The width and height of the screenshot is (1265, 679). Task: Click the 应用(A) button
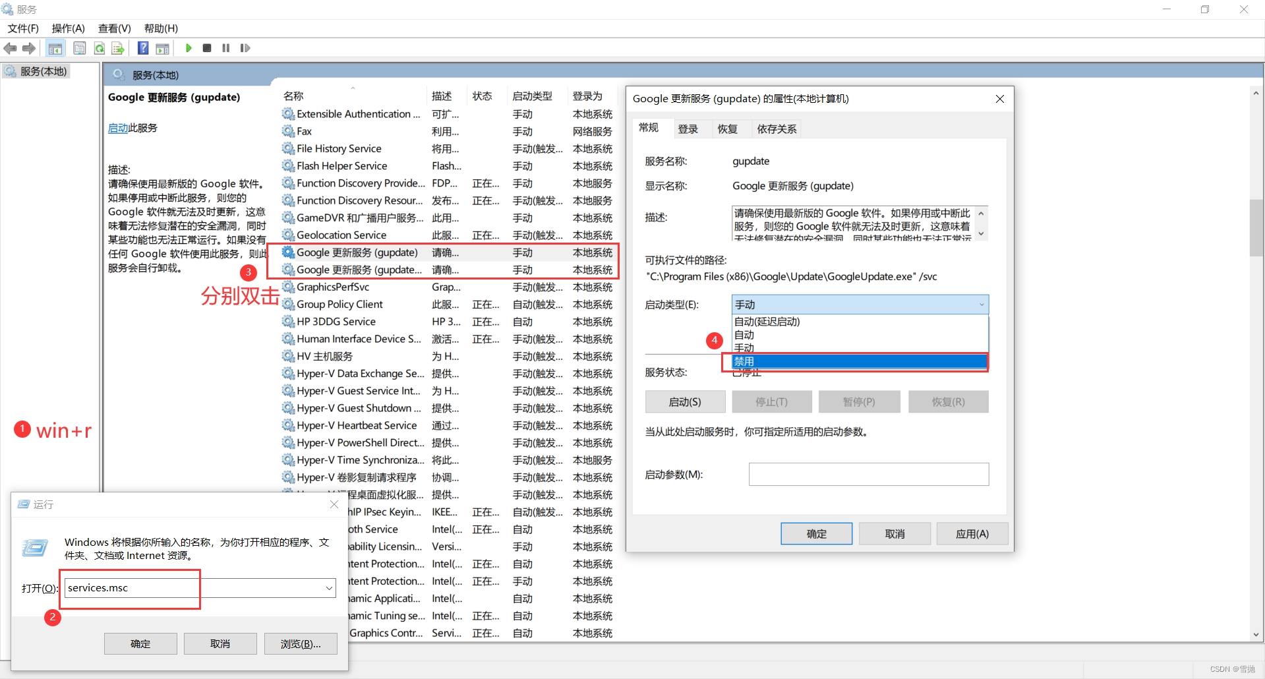(972, 534)
